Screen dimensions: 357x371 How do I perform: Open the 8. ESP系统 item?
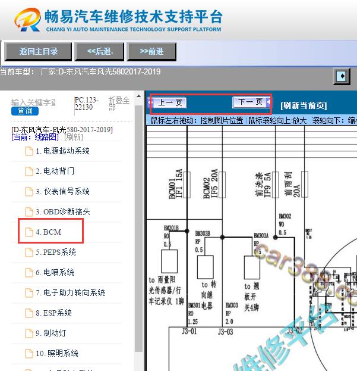tap(53, 313)
